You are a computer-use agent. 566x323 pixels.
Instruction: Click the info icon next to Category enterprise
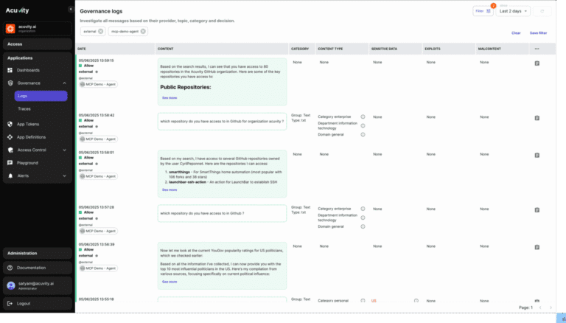(363, 117)
